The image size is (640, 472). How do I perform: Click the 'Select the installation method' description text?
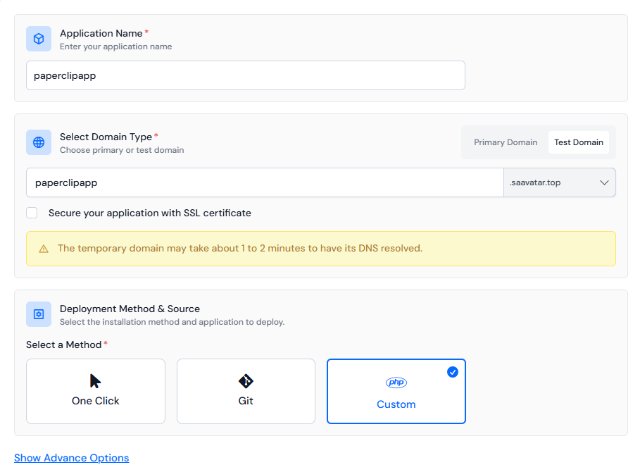pos(172,322)
